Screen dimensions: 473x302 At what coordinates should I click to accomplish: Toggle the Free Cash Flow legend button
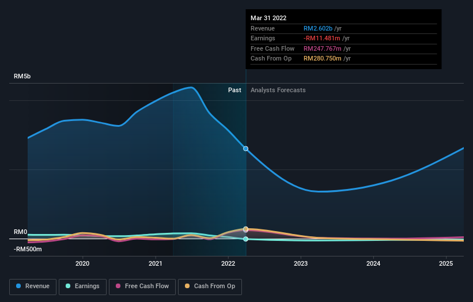[x=142, y=286]
